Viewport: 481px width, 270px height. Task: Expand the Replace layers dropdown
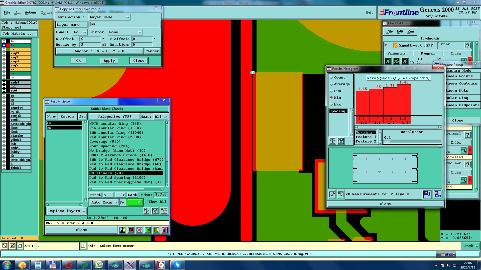click(x=66, y=211)
